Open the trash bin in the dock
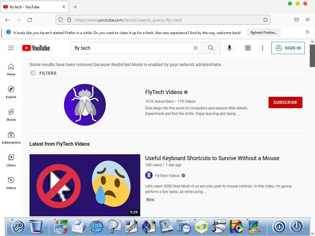Image resolution: width=315 pixels, height=236 pixels. (36, 226)
